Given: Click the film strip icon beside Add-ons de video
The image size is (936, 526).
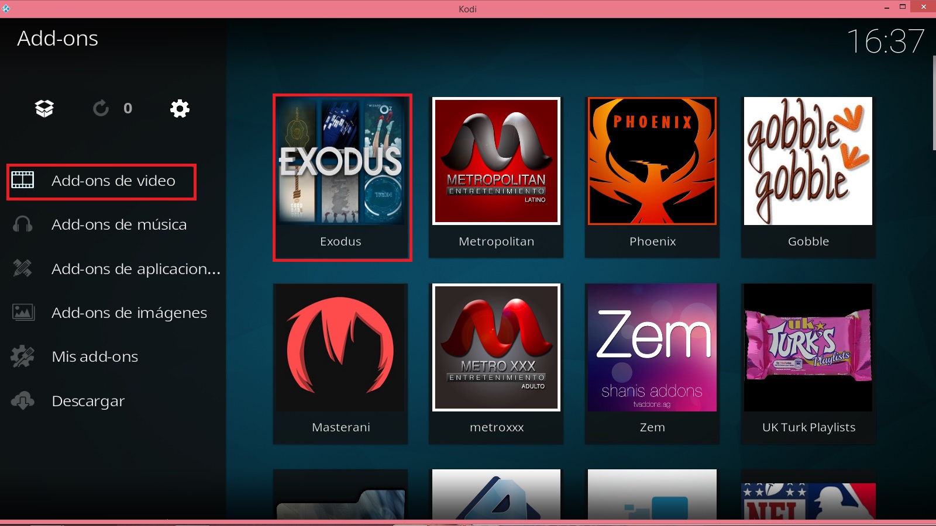Looking at the screenshot, I should [22, 181].
